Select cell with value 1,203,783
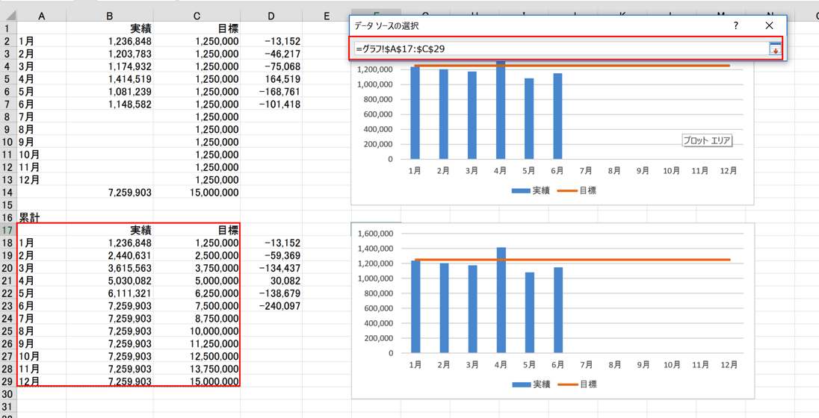 coord(110,54)
